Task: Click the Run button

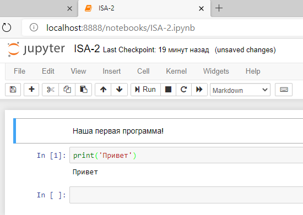Action: point(145,90)
